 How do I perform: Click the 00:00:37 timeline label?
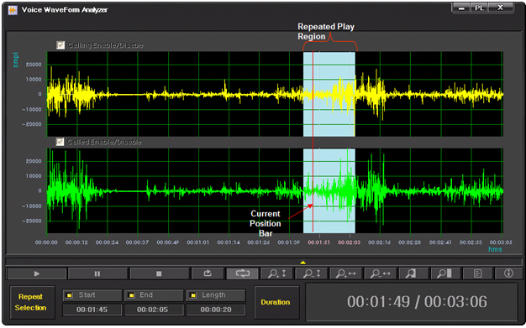137,242
